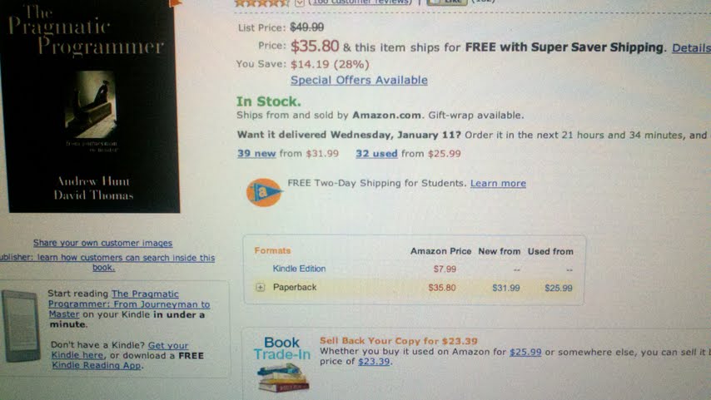The height and width of the screenshot is (400, 711).
Task: Select the Kindle Edition format
Action: coord(299,269)
